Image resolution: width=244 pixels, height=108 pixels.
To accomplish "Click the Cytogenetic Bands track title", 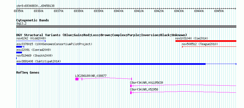I will click(x=33, y=20).
